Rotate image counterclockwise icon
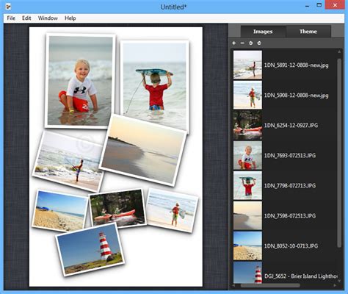The width and height of the screenshot is (348, 294). click(x=250, y=43)
